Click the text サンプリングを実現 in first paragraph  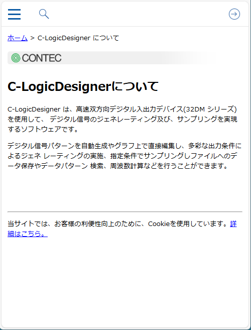pos(207,120)
